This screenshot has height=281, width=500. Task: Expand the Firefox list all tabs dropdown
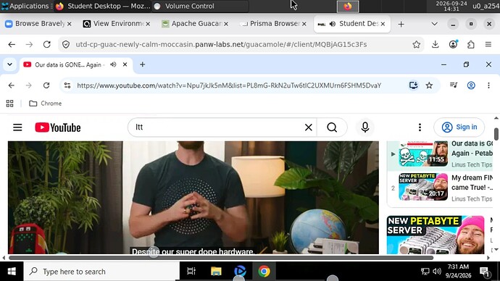[434, 24]
